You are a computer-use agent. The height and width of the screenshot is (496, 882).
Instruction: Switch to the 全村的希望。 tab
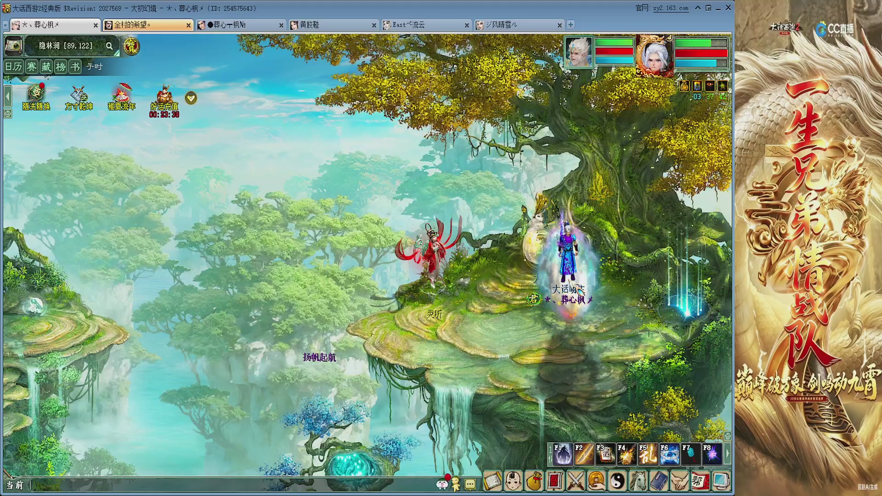(147, 25)
